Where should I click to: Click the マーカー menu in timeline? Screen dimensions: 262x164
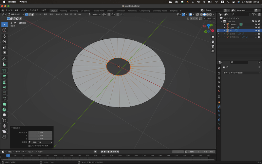point(39,152)
